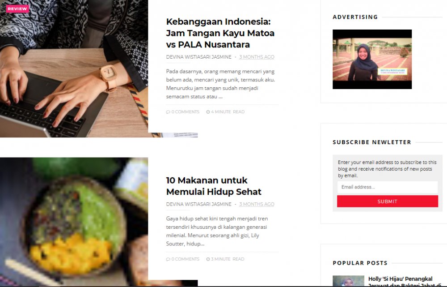The width and height of the screenshot is (447, 287).
Task: Open the Jam Tangan Kayu Matoa article title
Action: [x=220, y=33]
